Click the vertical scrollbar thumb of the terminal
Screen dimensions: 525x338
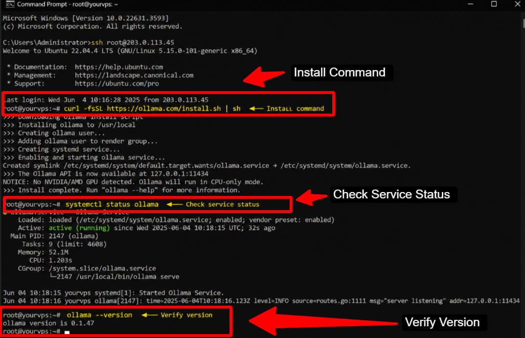524,24
